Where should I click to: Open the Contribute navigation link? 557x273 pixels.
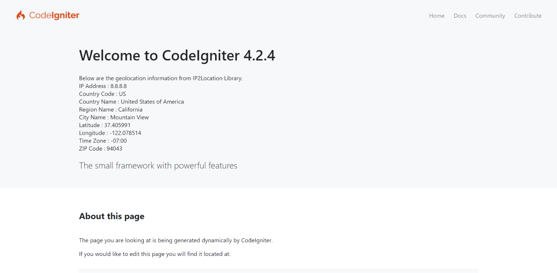[x=528, y=16]
